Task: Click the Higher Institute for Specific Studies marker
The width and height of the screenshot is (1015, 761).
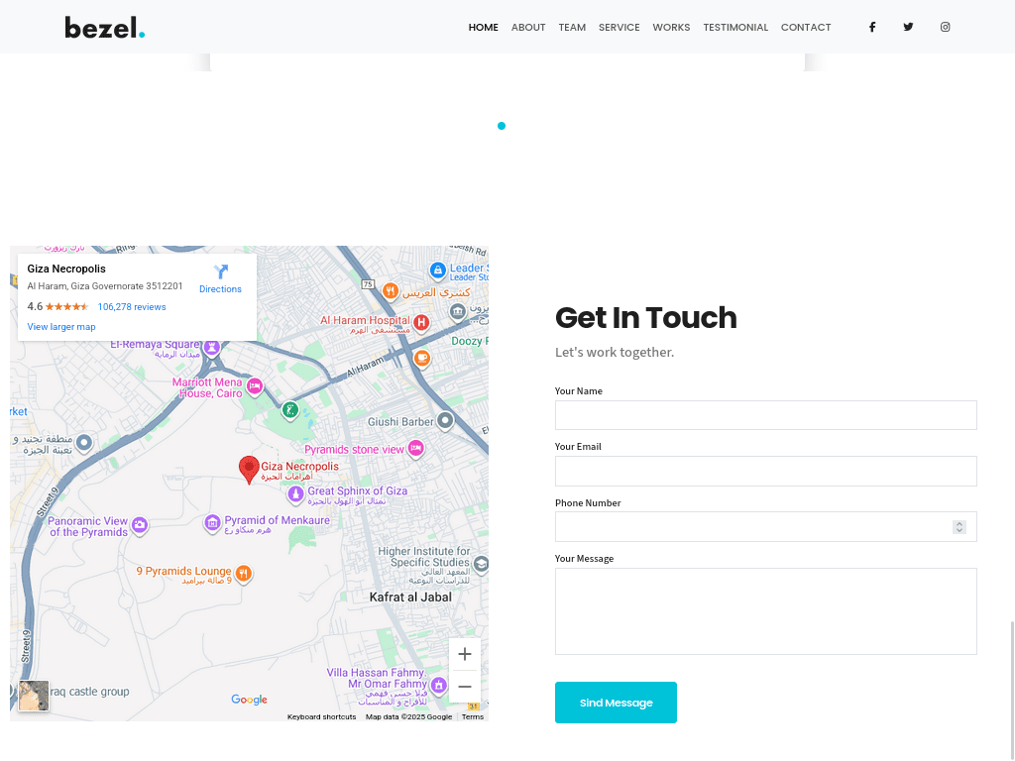Action: pos(481,564)
